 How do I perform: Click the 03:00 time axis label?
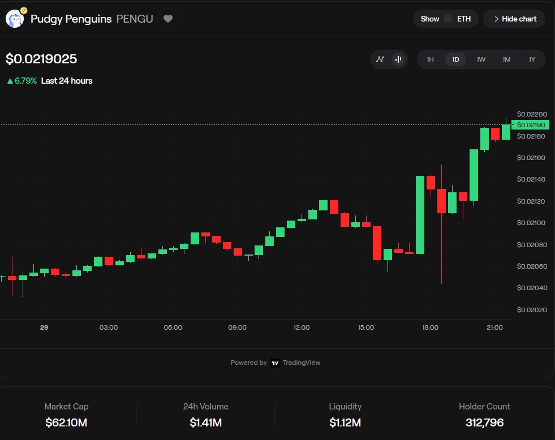click(108, 327)
